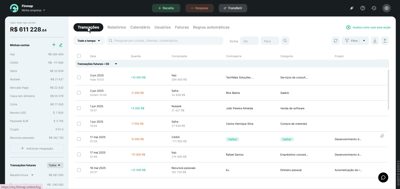Add an expense with the Despesa button
400x189 pixels.
200,8
